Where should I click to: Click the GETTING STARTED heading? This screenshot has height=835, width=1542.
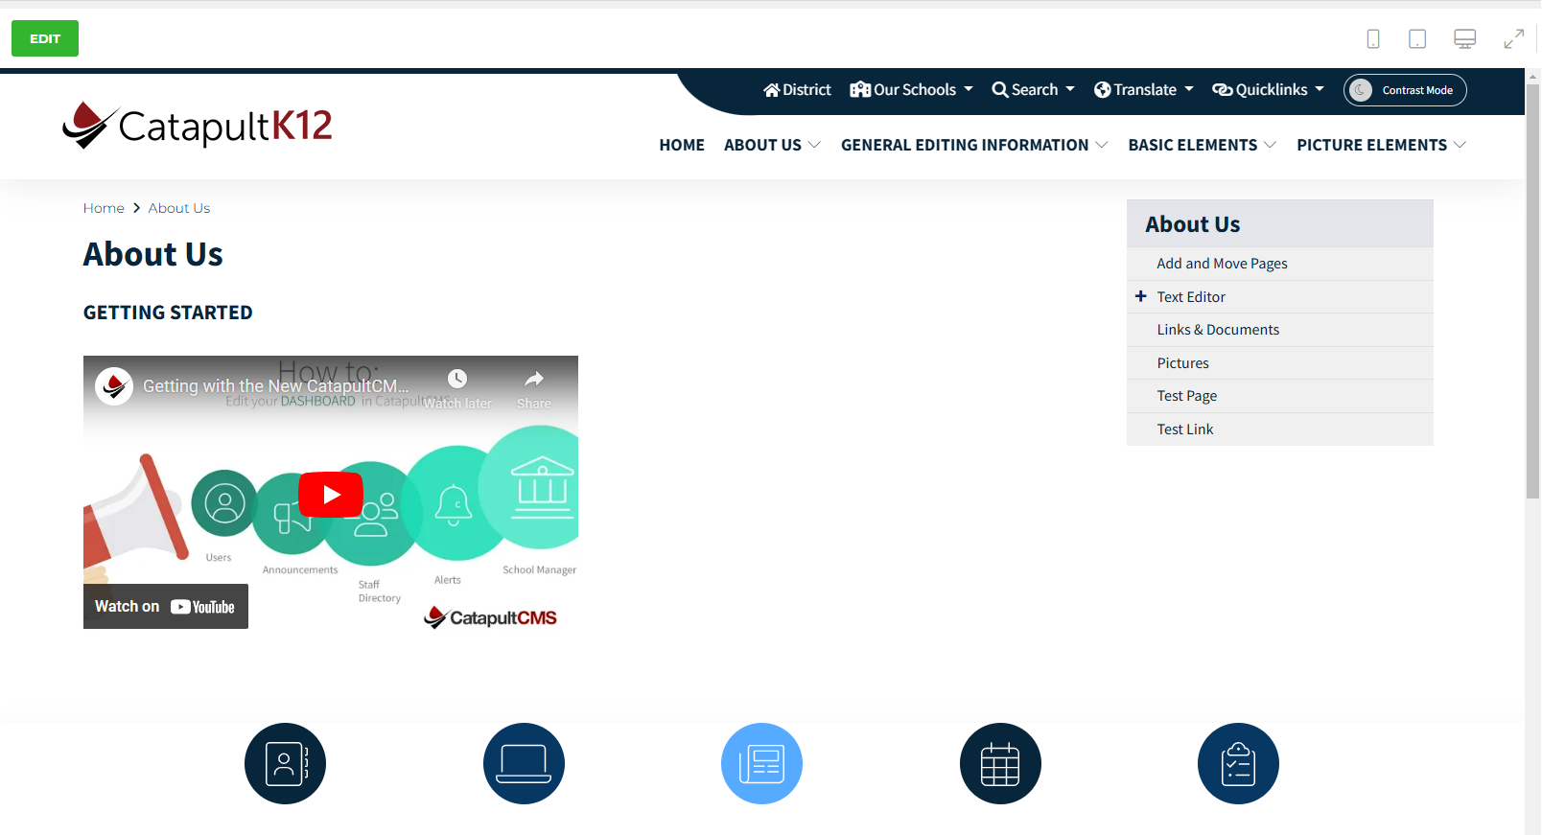[168, 313]
